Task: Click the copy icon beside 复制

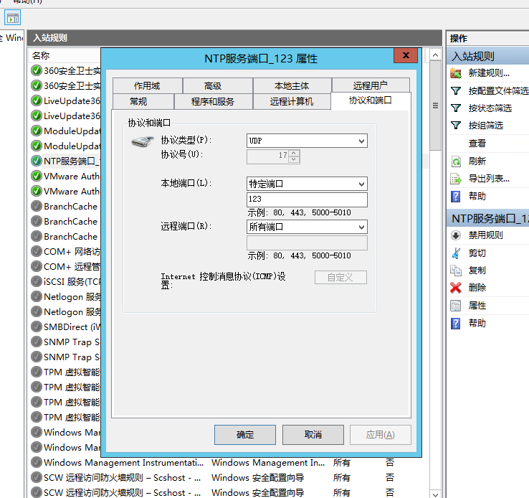Action: tap(456, 271)
